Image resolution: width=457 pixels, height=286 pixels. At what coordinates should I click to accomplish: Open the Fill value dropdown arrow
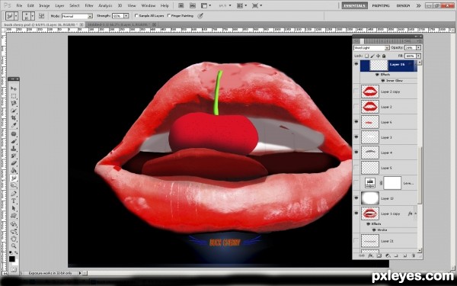418,56
